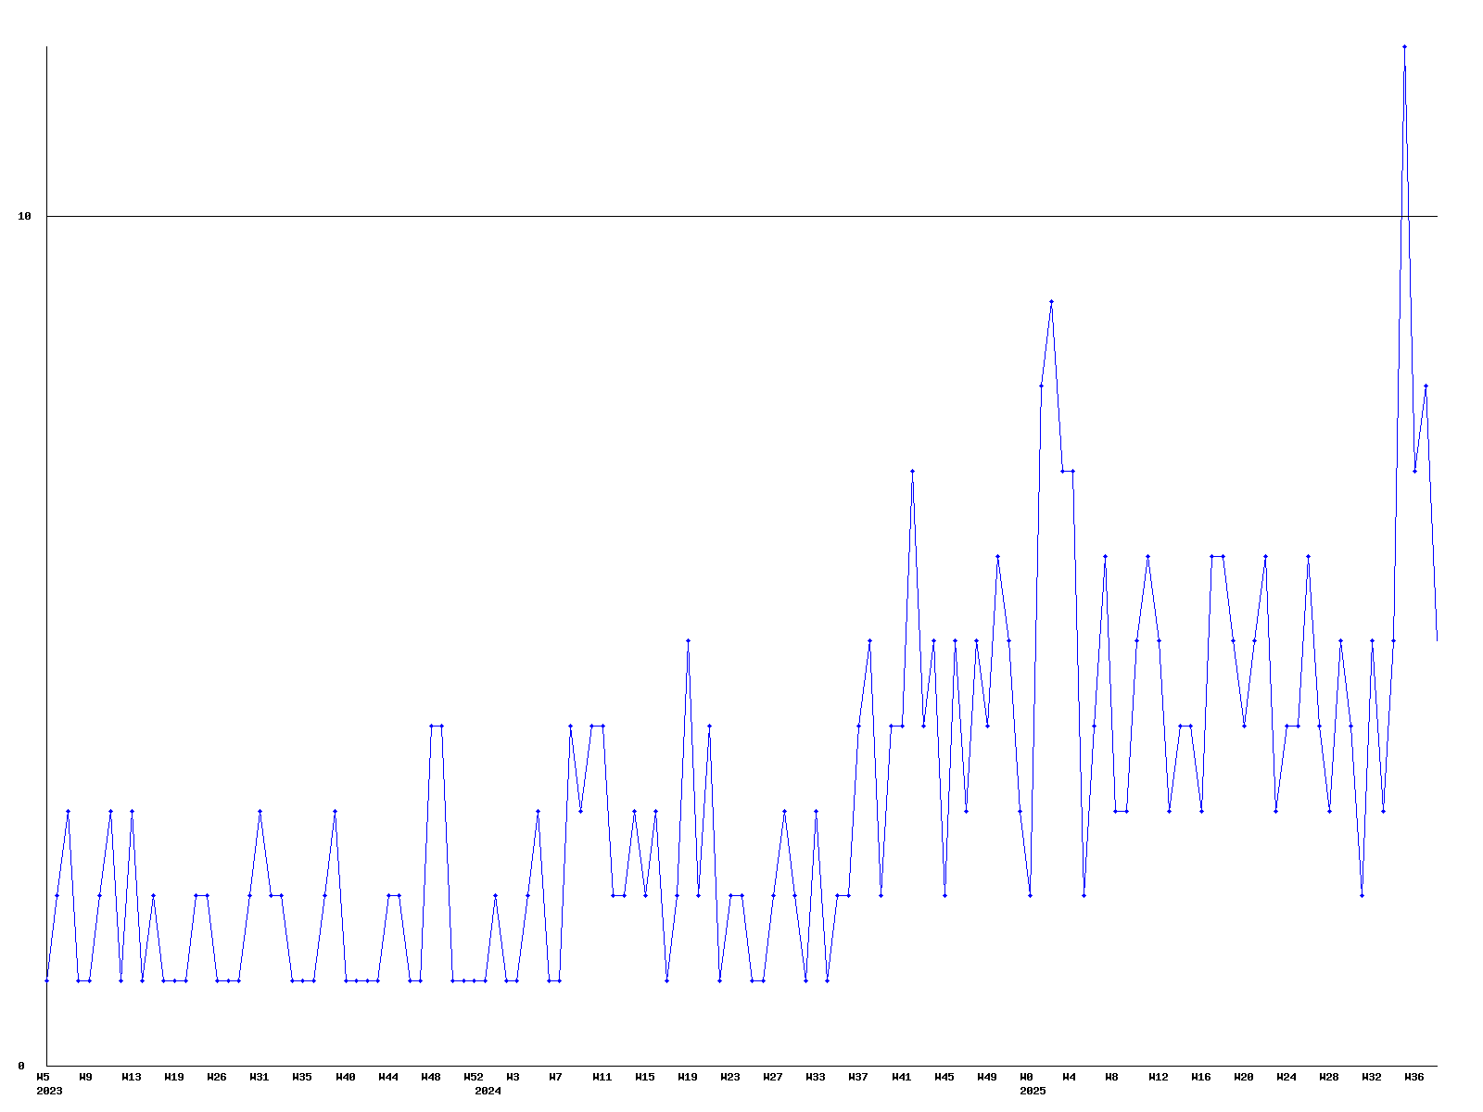Screen dimensions: 1483x1112
Task: Click the W36 tick label
Action: pyautogui.click(x=1414, y=1077)
